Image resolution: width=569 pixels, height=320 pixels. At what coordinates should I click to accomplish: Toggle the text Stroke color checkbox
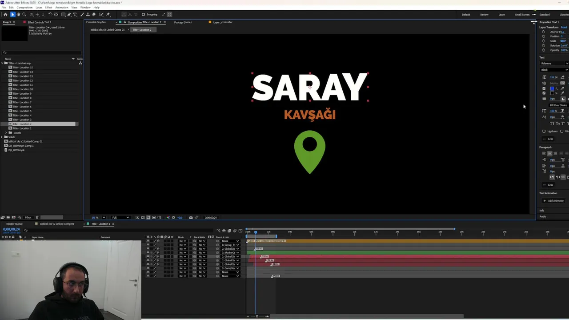pyautogui.click(x=544, y=93)
